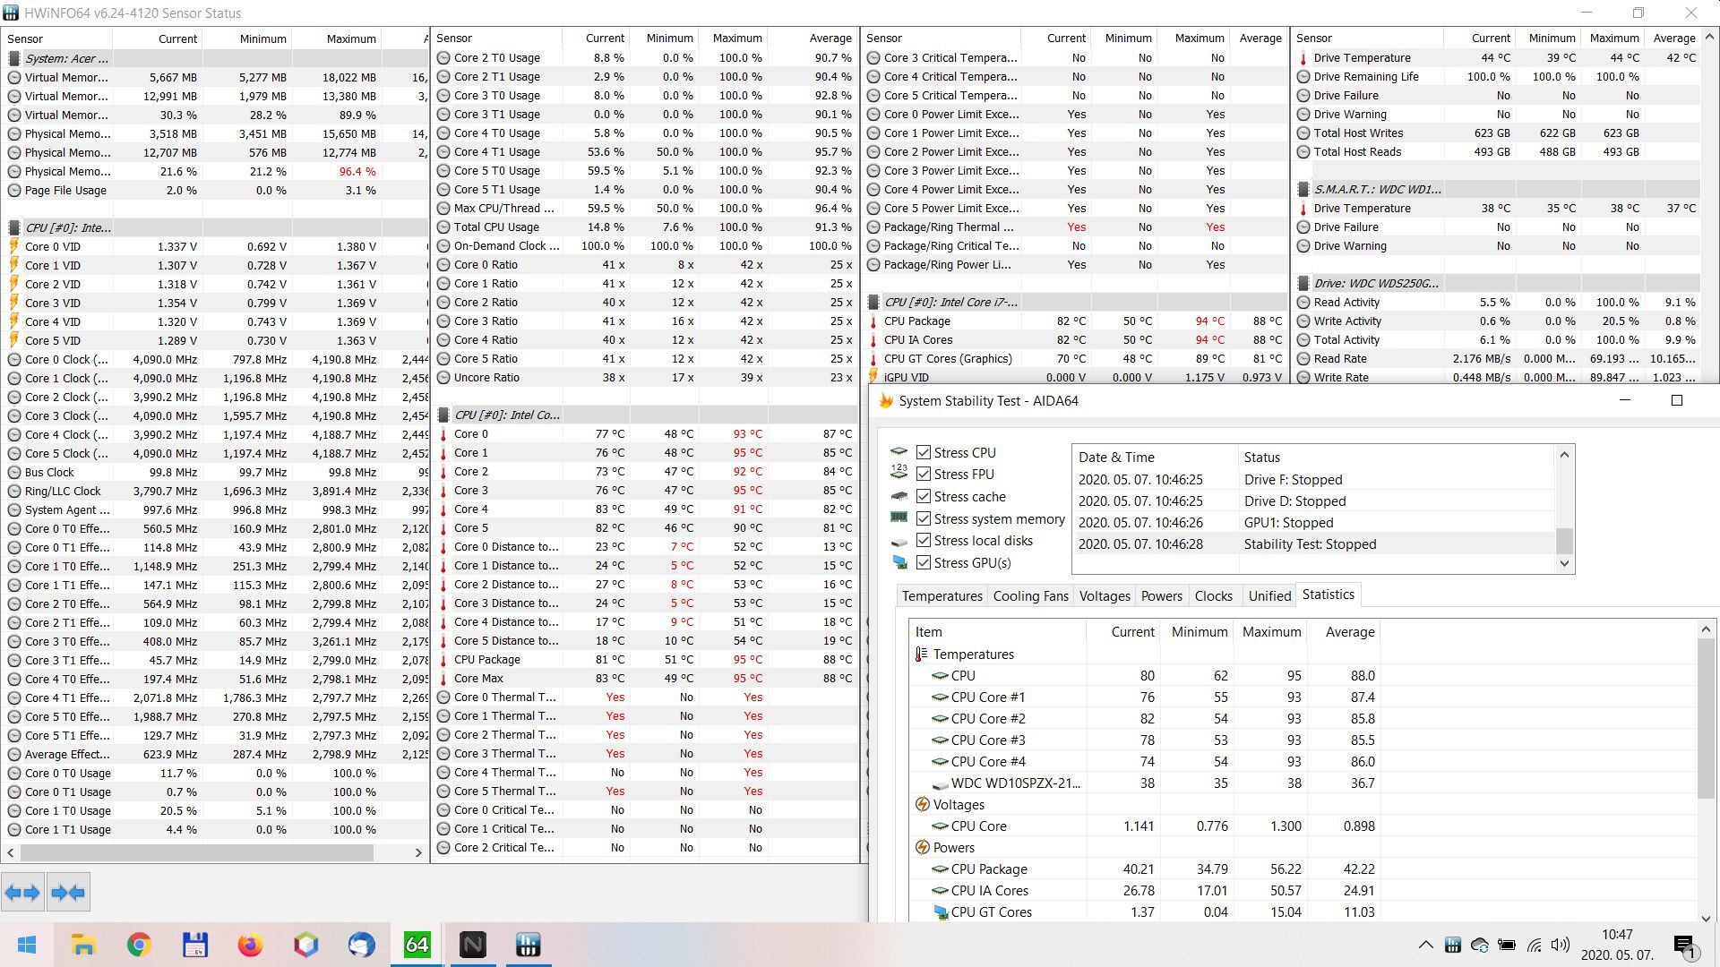This screenshot has height=967, width=1720.
Task: Click the Item column header in AIDA64 statistics
Action: [x=997, y=632]
